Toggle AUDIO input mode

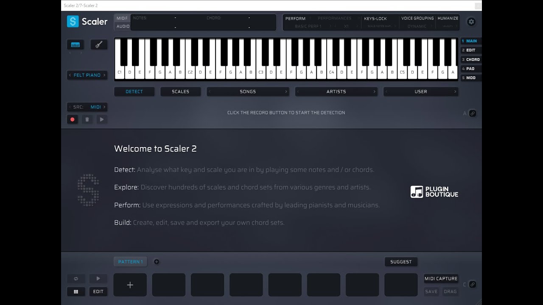(x=123, y=26)
